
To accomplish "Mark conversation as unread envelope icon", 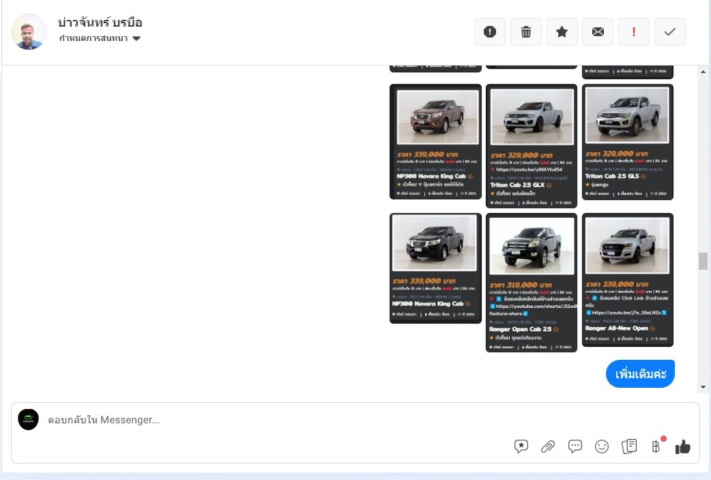I will [598, 32].
